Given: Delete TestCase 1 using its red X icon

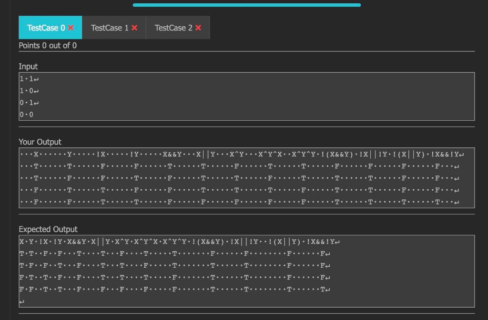Looking at the screenshot, I should [x=134, y=27].
